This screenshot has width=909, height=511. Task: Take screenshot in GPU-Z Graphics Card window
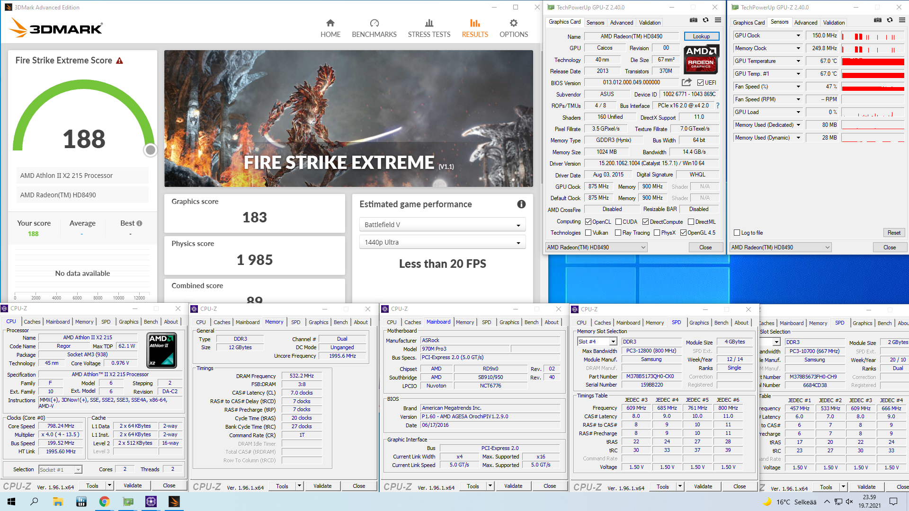point(693,20)
